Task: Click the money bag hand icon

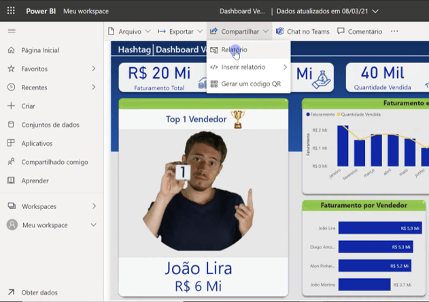Action: click(x=321, y=79)
